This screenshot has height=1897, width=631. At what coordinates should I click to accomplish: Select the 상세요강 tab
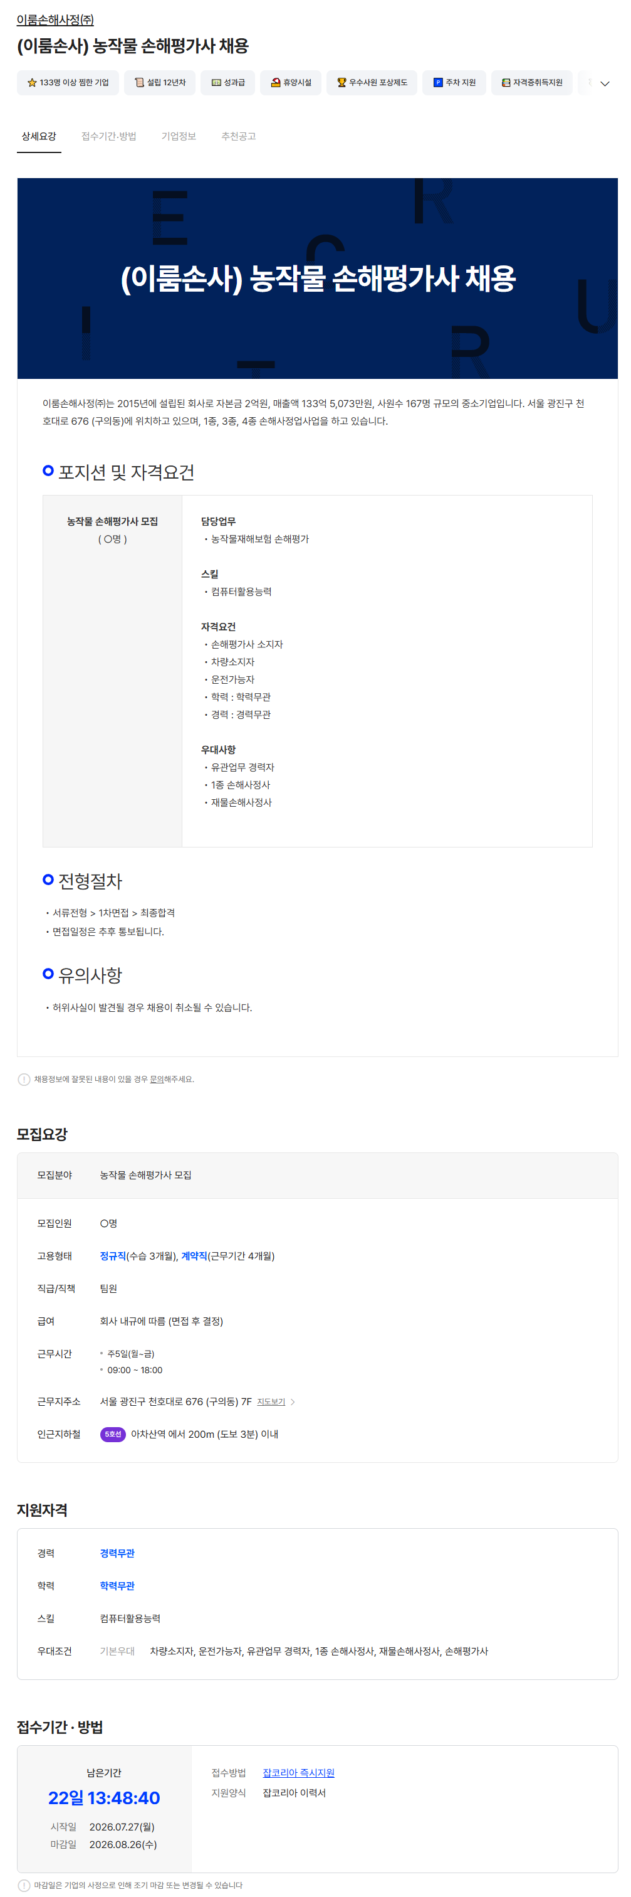39,136
